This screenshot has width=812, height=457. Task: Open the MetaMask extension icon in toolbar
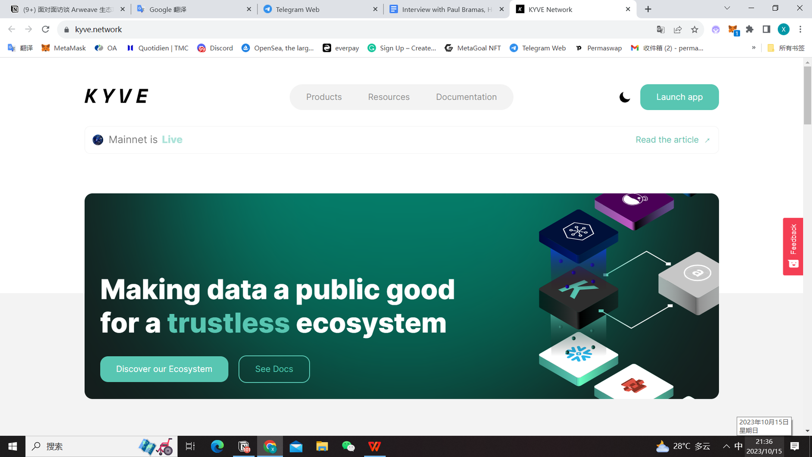733,29
